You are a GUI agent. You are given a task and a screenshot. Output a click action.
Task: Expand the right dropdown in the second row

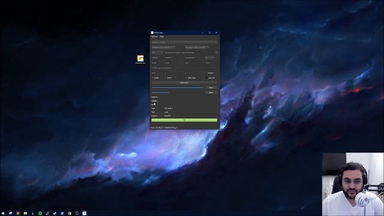click(197, 47)
